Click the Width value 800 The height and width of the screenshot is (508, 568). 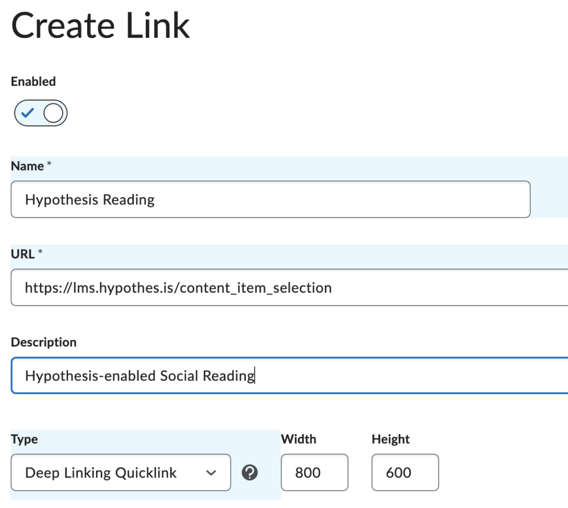[x=315, y=472]
